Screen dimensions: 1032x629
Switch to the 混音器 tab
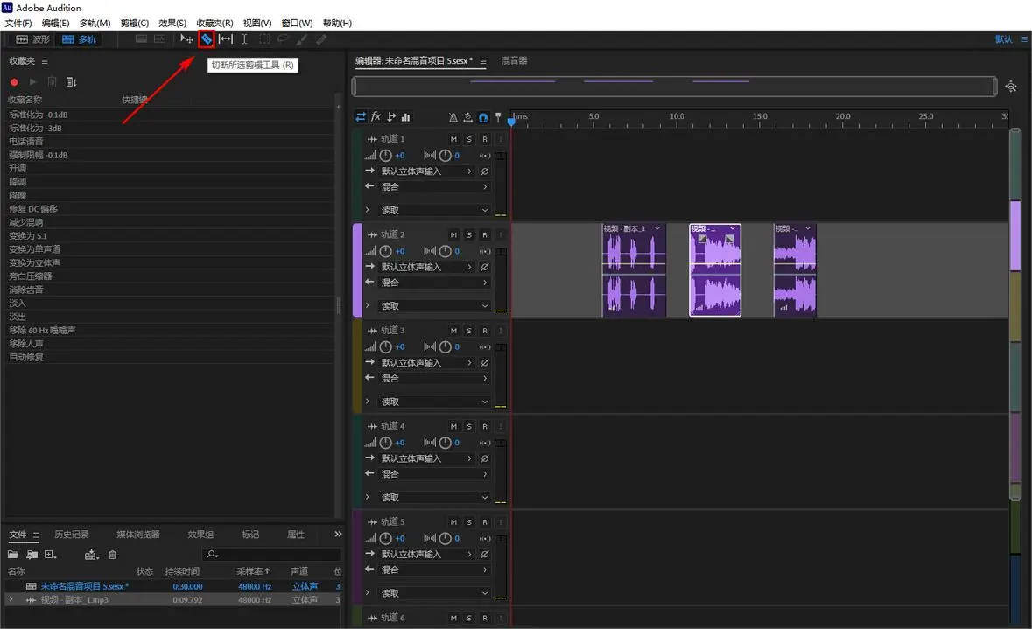[x=514, y=60]
